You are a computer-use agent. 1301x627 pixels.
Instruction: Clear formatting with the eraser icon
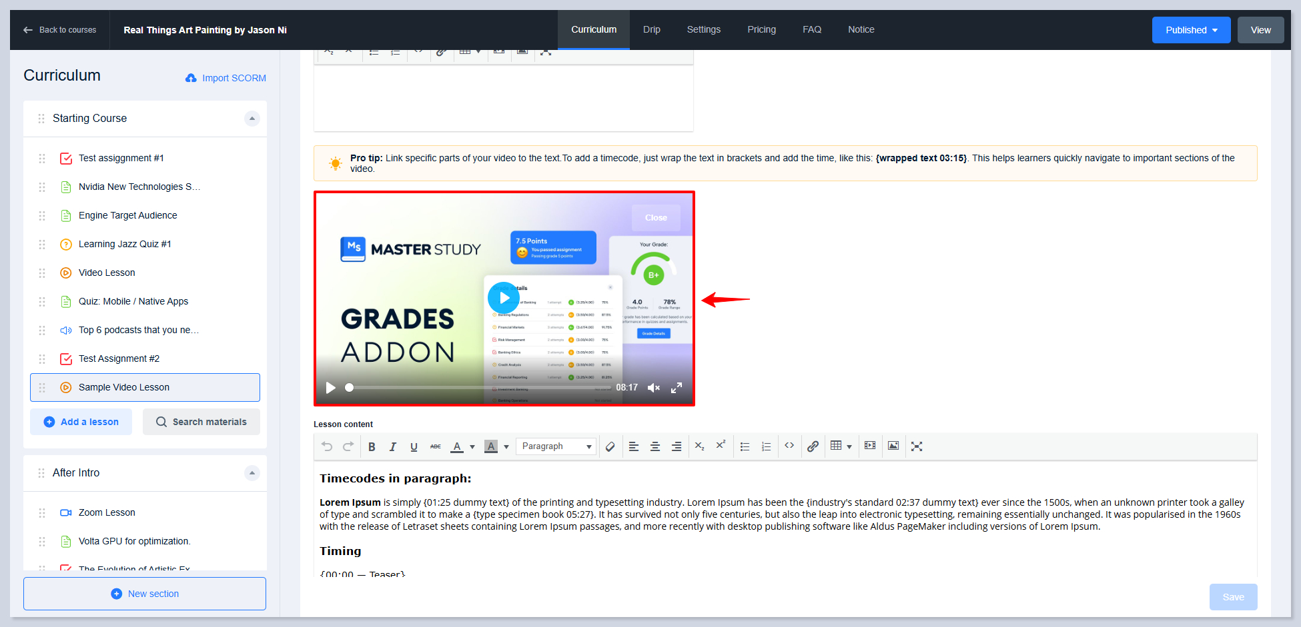point(610,446)
